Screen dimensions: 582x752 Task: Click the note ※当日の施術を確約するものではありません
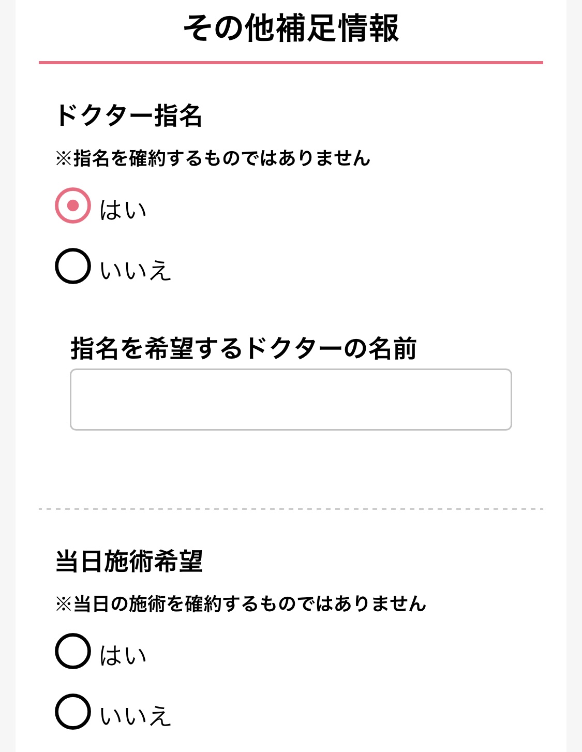click(x=241, y=604)
